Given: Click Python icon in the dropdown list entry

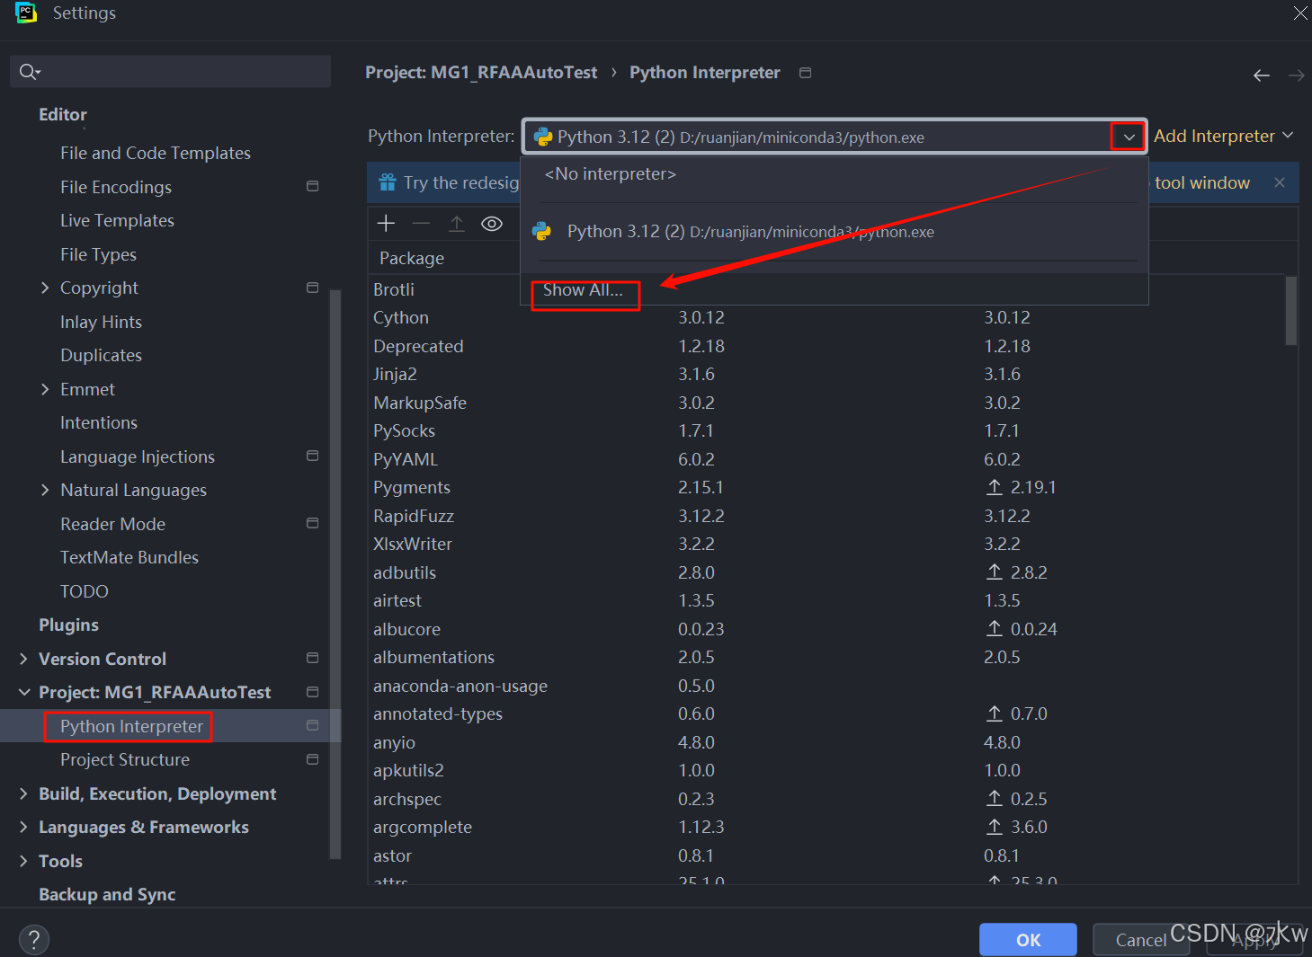Looking at the screenshot, I should [x=541, y=231].
